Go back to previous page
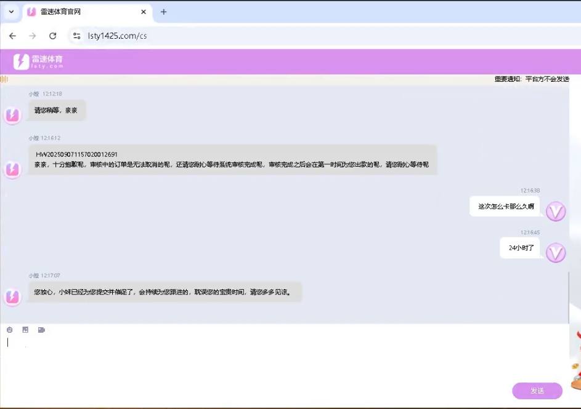This screenshot has height=409, width=581. click(x=12, y=36)
